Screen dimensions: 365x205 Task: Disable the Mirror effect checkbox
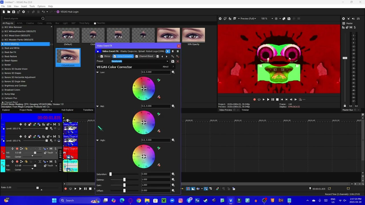click(x=102, y=56)
